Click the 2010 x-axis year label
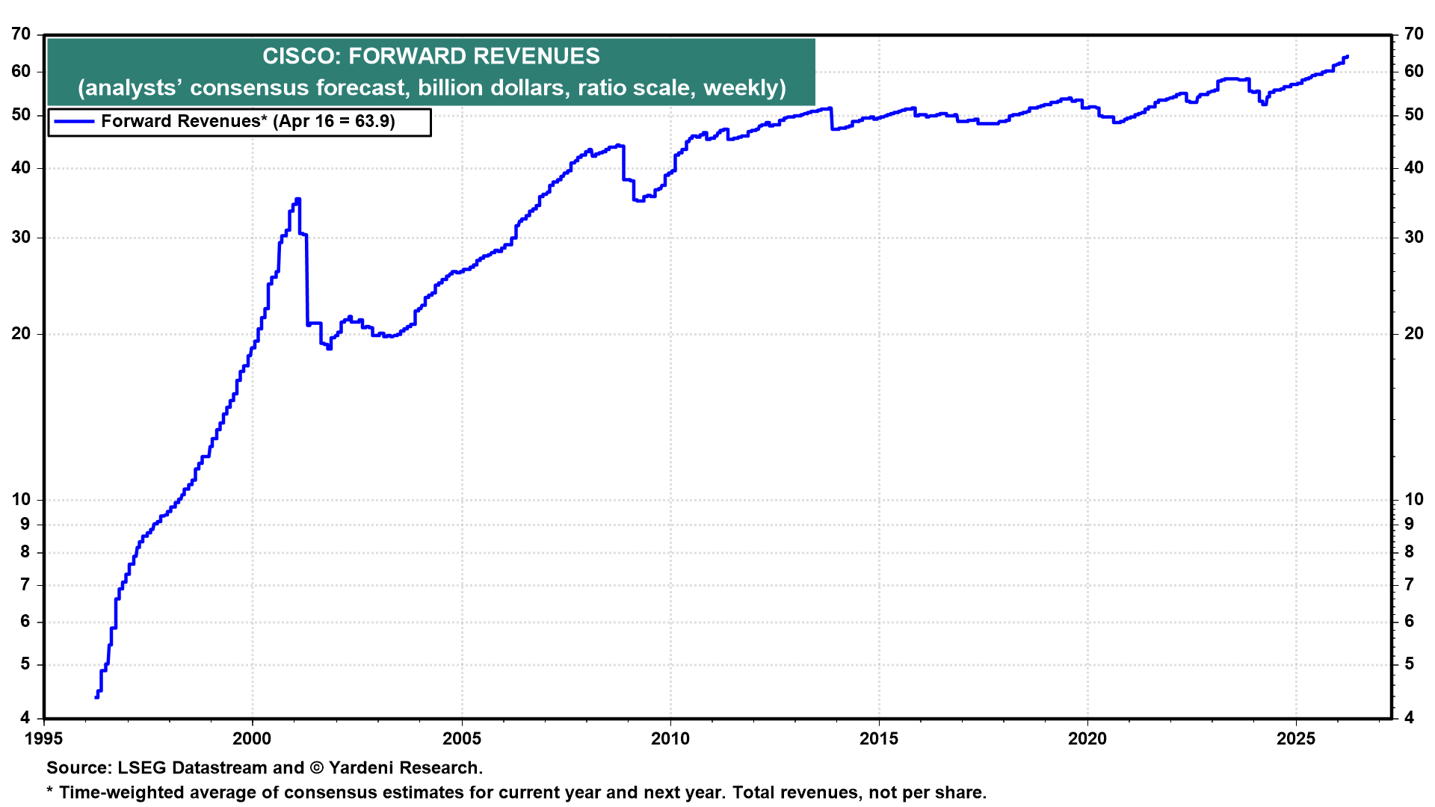This screenshot has width=1435, height=807. pyautogui.click(x=670, y=739)
